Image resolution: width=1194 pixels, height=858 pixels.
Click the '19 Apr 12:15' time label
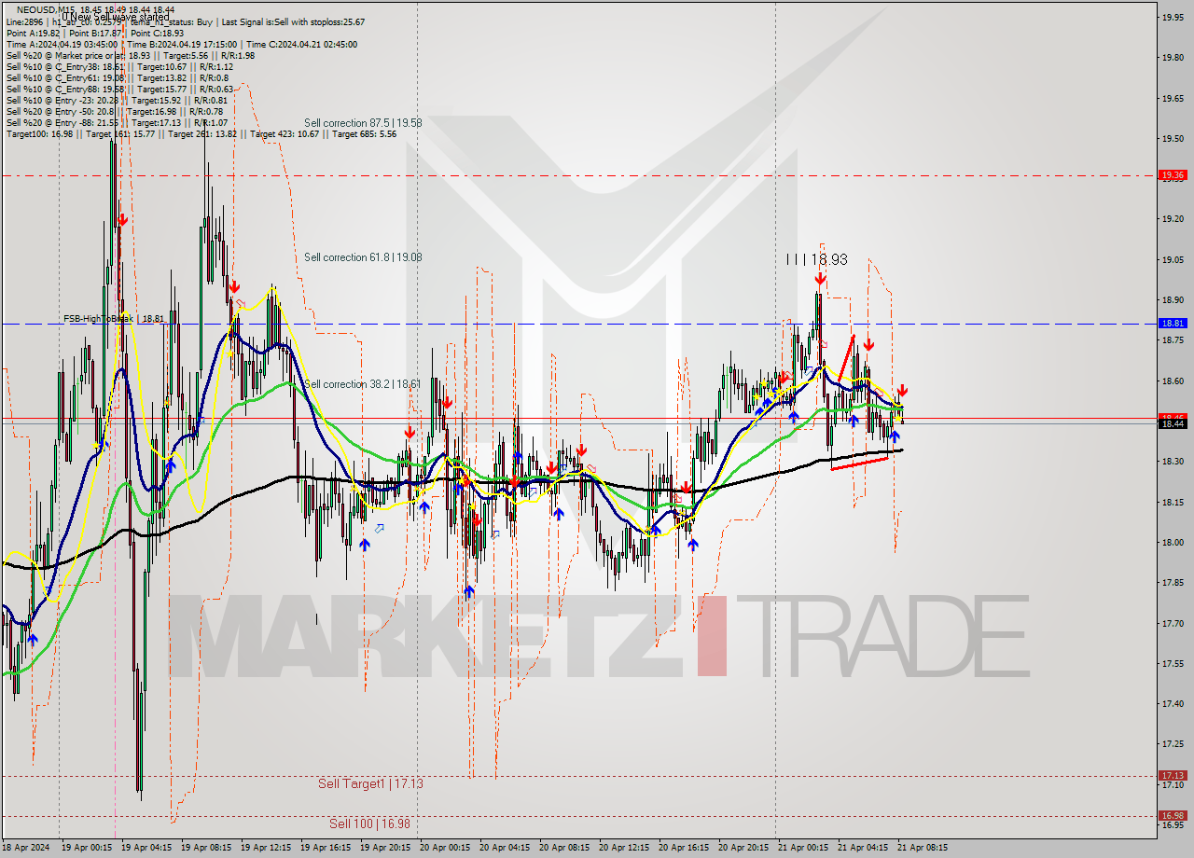pyautogui.click(x=266, y=848)
